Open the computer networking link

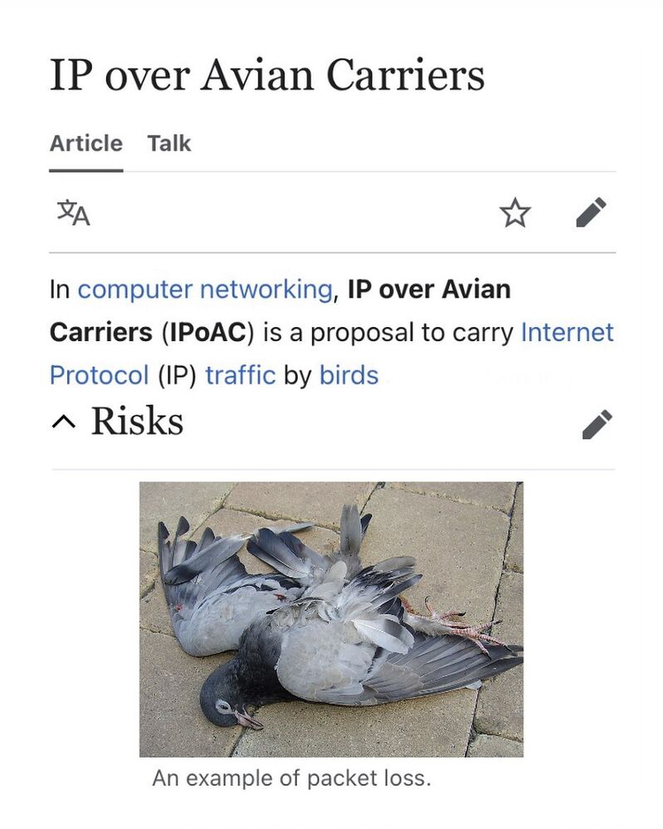[x=205, y=290]
